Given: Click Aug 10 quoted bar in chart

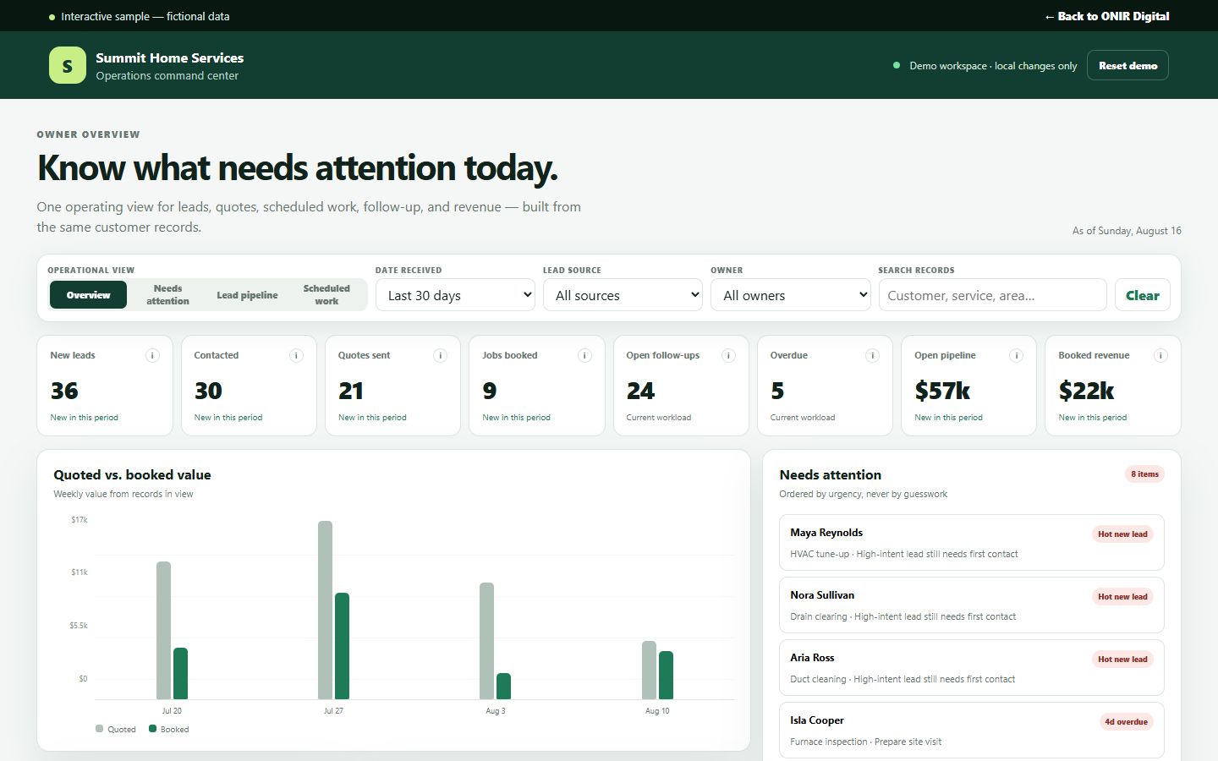Looking at the screenshot, I should (x=649, y=670).
